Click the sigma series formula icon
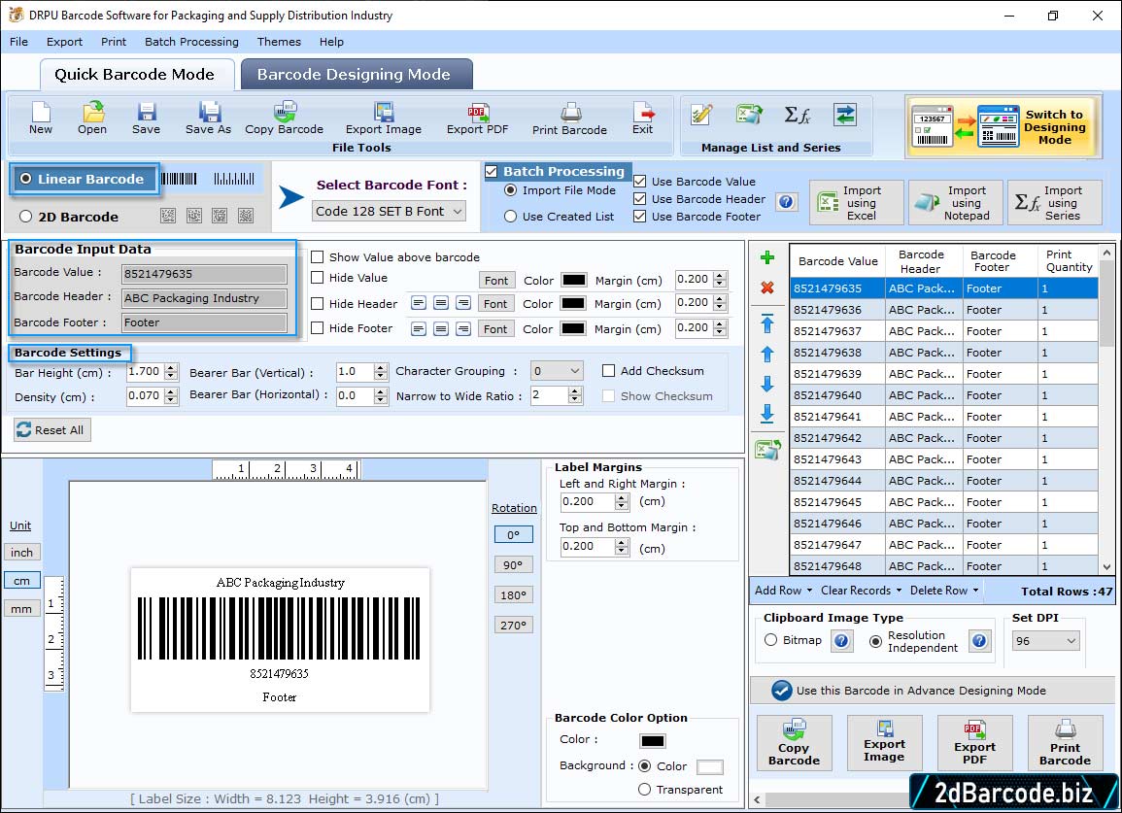 pyautogui.click(x=798, y=115)
